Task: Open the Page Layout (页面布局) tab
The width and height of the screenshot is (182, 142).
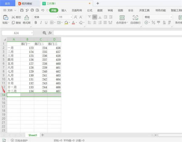Action: pos(77,10)
